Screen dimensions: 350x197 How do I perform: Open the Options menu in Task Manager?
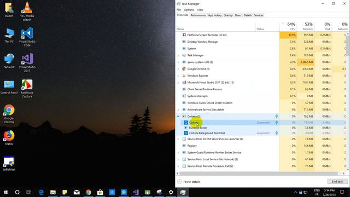coord(189,10)
